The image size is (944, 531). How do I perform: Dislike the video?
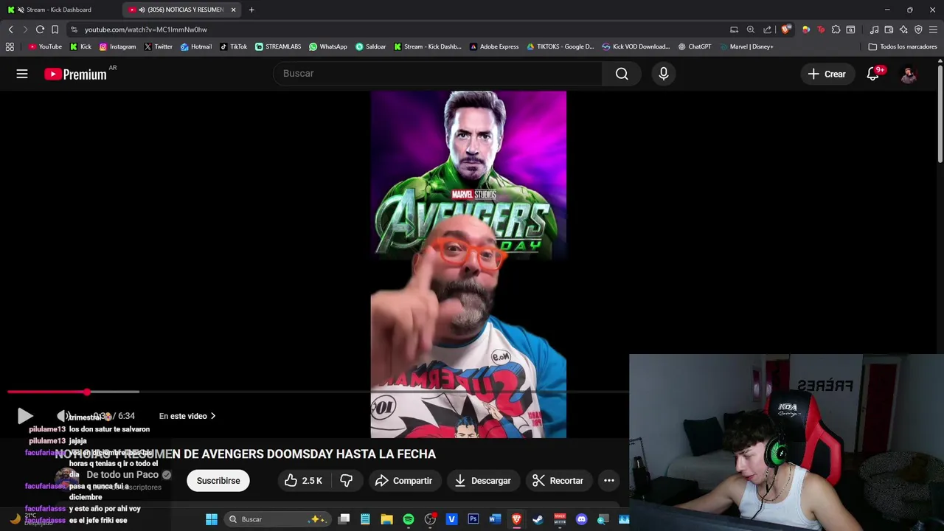tap(347, 481)
